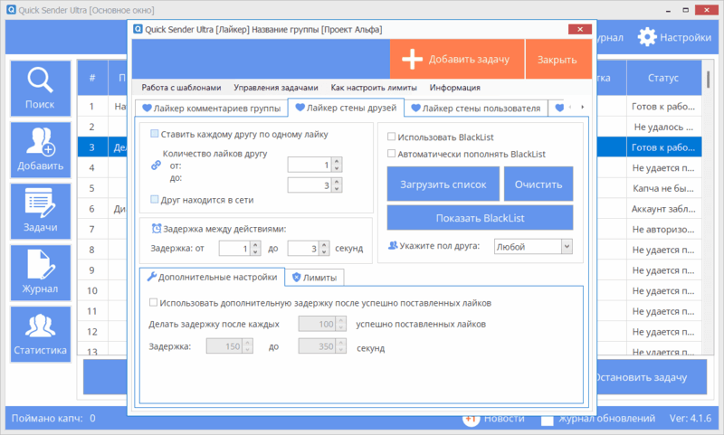Click the clock icon beside Задержка между действиями
The height and width of the screenshot is (435, 724).
(x=157, y=228)
